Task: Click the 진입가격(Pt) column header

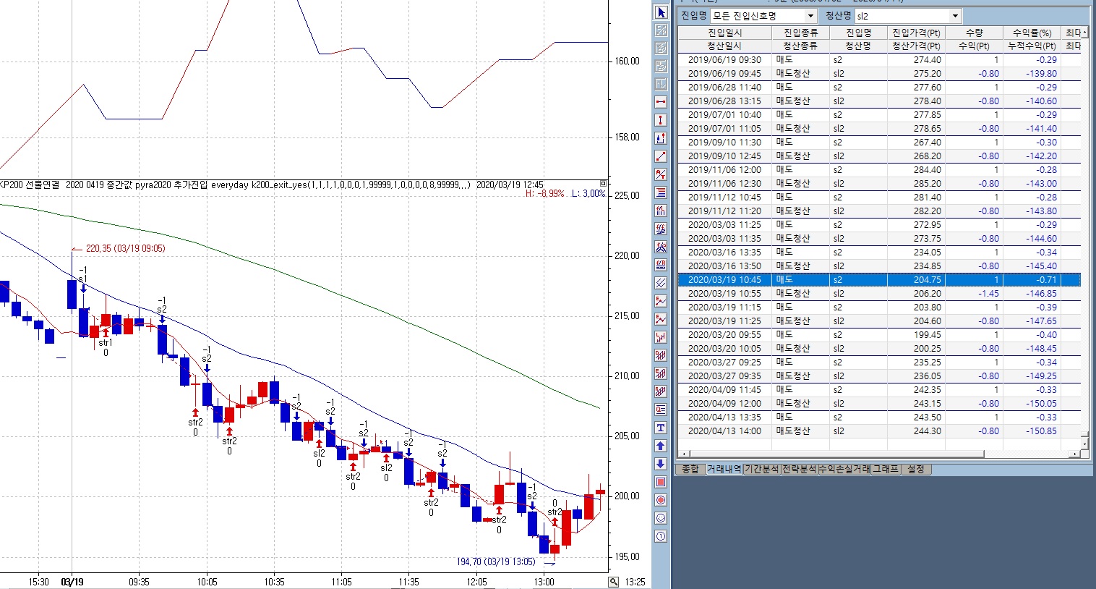Action: click(x=916, y=33)
